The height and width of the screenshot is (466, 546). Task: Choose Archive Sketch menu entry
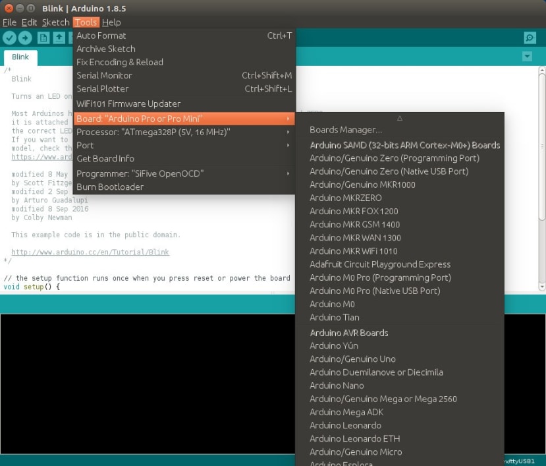click(184, 49)
